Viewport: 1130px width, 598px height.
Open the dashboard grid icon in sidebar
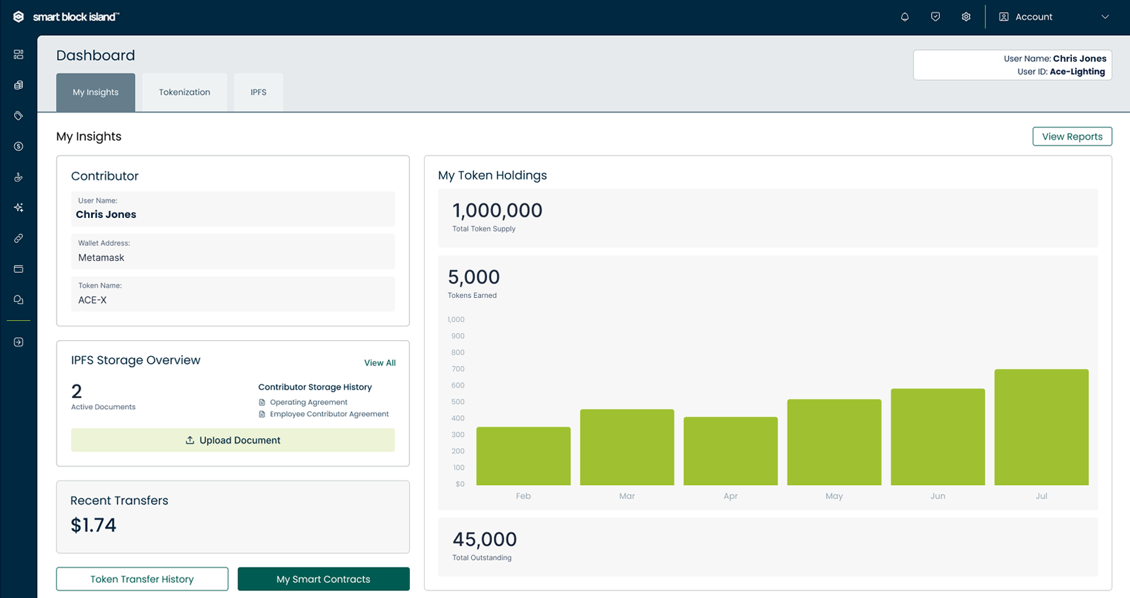click(18, 55)
